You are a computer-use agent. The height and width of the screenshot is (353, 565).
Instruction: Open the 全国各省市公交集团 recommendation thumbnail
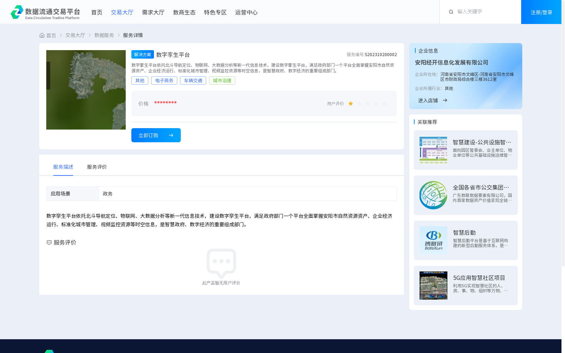pos(433,195)
